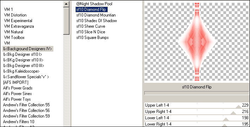Select sf10 Slice N Dice filter
Screen dimensions: 250x127
pos(91,32)
